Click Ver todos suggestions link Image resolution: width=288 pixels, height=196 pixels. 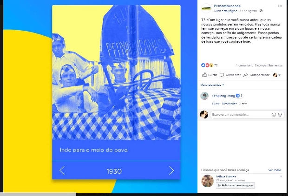275,170
